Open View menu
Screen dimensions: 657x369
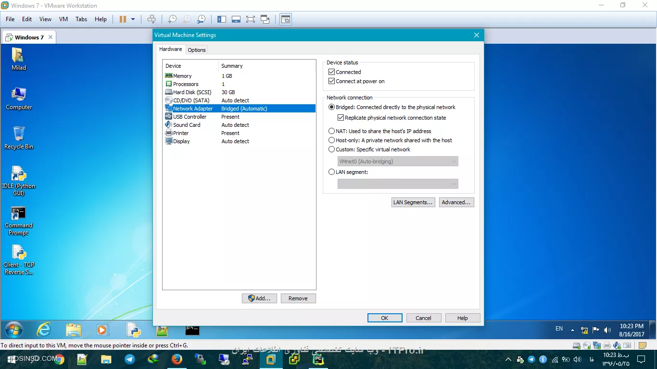pyautogui.click(x=45, y=19)
